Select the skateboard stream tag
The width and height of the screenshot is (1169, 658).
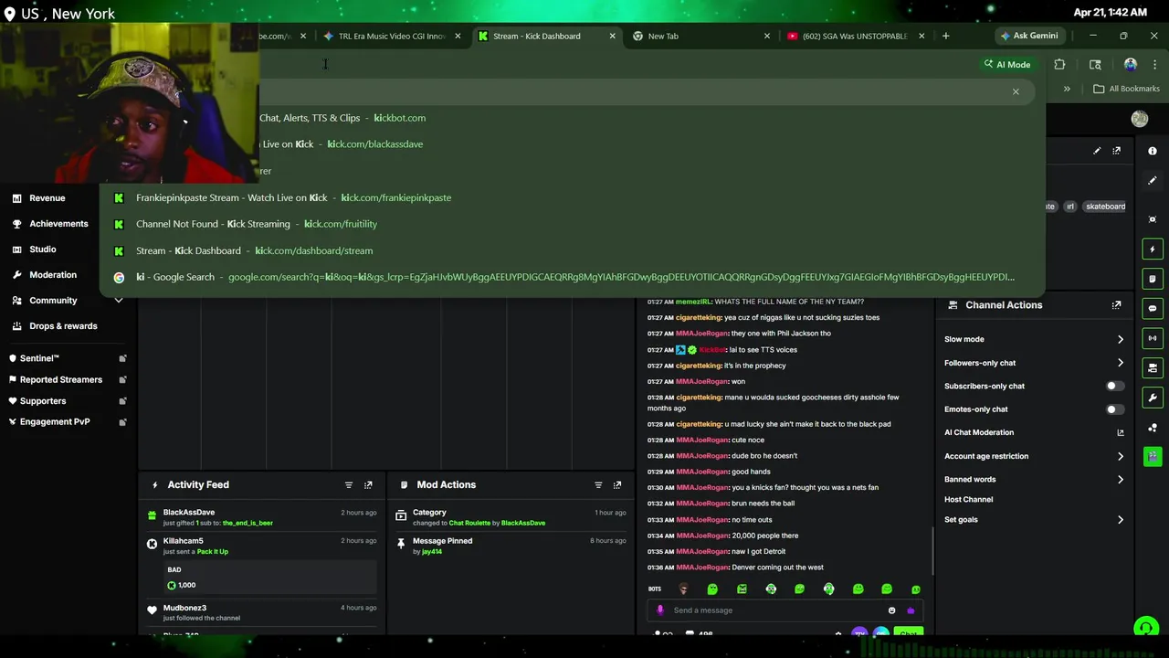click(x=1105, y=207)
